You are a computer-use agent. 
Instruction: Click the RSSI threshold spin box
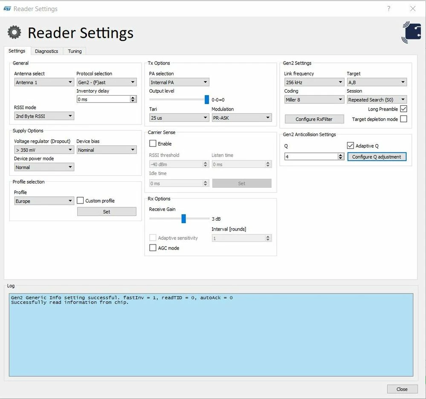[179, 164]
